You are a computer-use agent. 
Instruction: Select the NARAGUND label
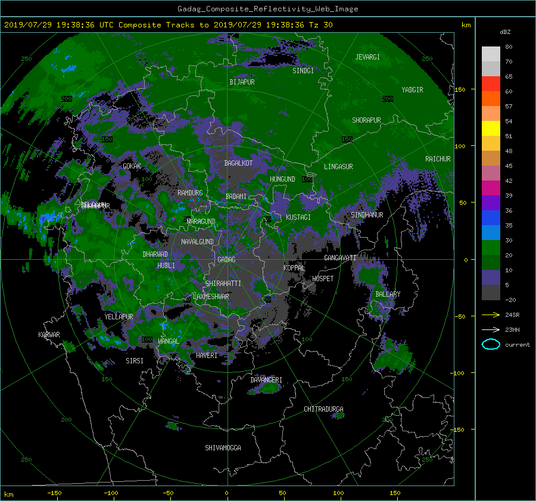tap(201, 222)
